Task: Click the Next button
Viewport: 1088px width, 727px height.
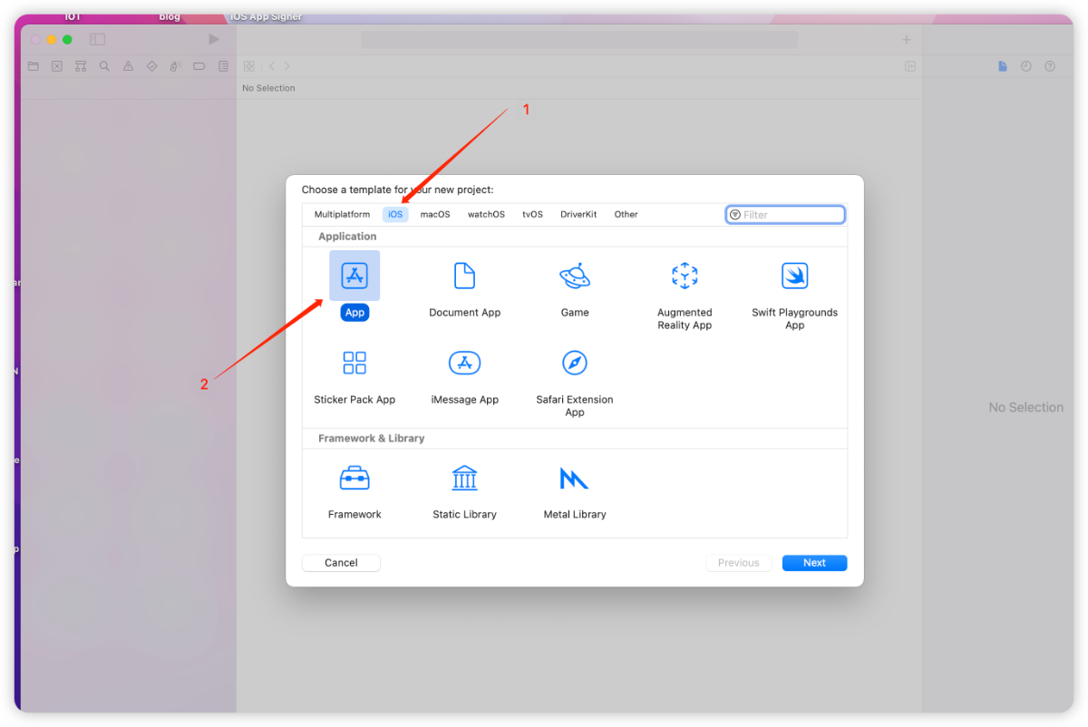Action: (x=814, y=563)
